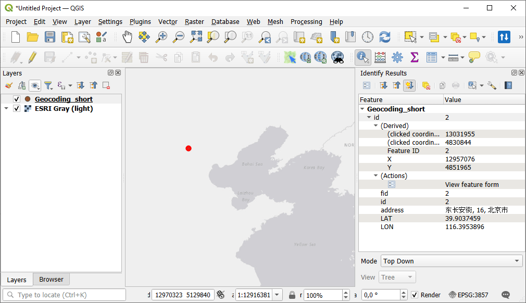Uncheck the ESRI Gray (light) layer checkbox
This screenshot has height=303, width=526.
[x=17, y=108]
